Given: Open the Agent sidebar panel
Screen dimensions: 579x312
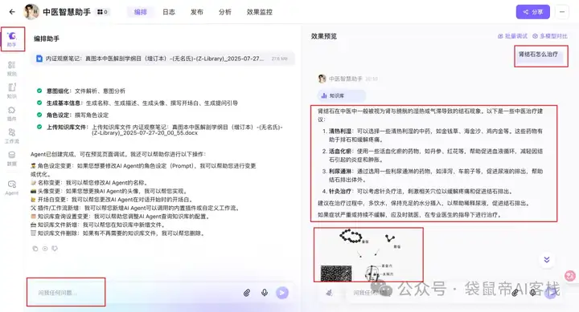Looking at the screenshot, I should point(12,188).
